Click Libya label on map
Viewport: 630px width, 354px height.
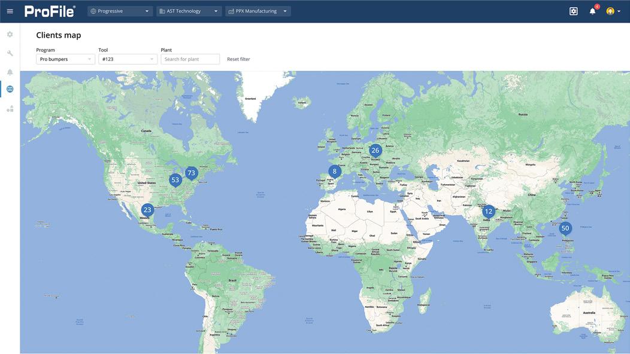[369, 211]
